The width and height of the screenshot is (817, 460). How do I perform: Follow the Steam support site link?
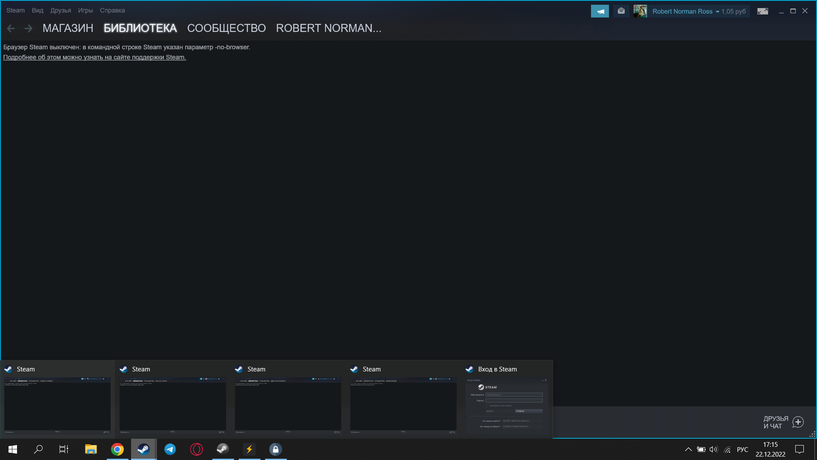pyautogui.click(x=94, y=57)
